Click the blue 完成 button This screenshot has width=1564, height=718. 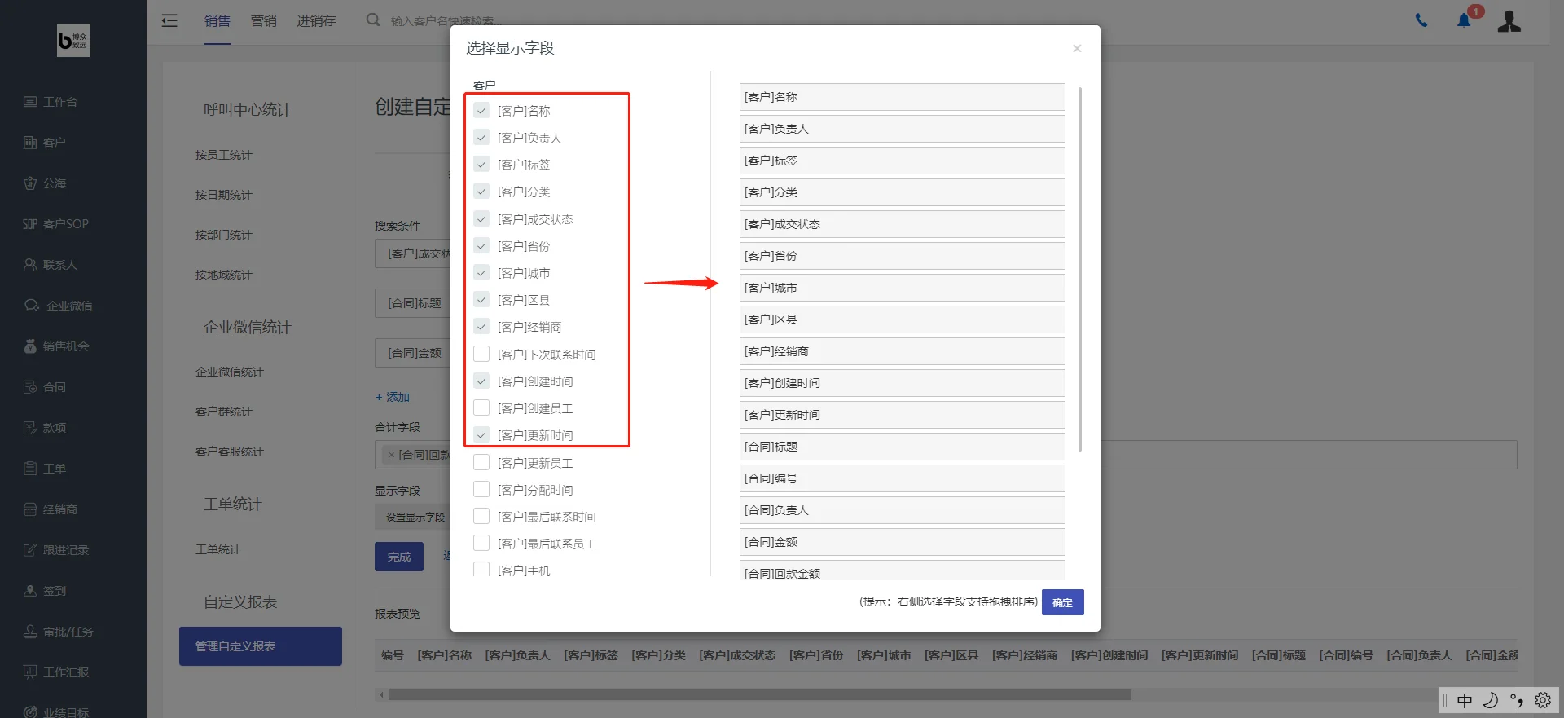pyautogui.click(x=399, y=557)
